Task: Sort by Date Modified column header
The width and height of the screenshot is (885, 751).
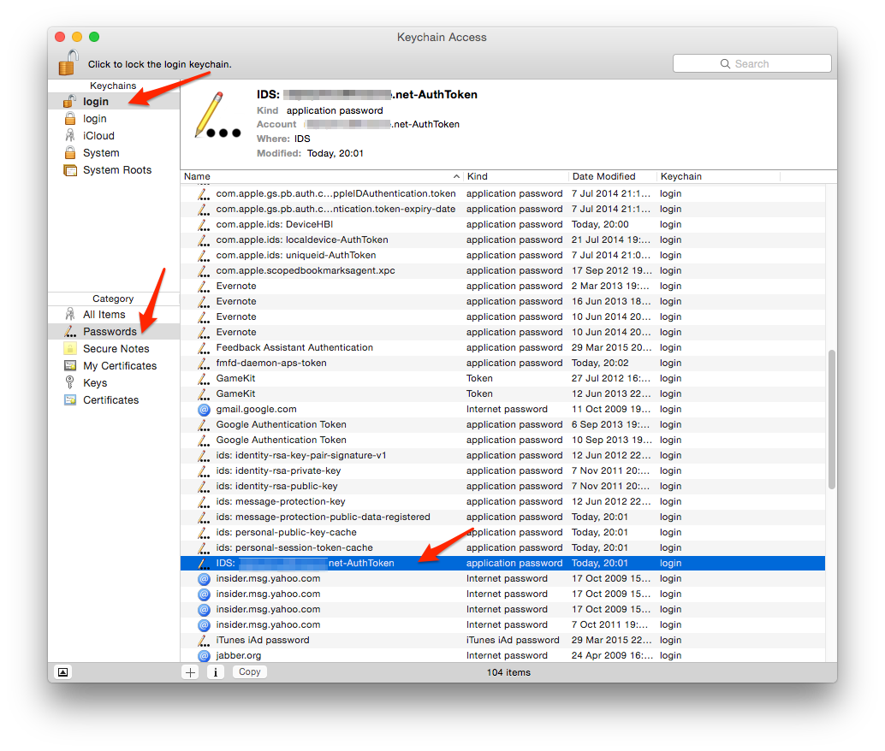Action: 612,176
